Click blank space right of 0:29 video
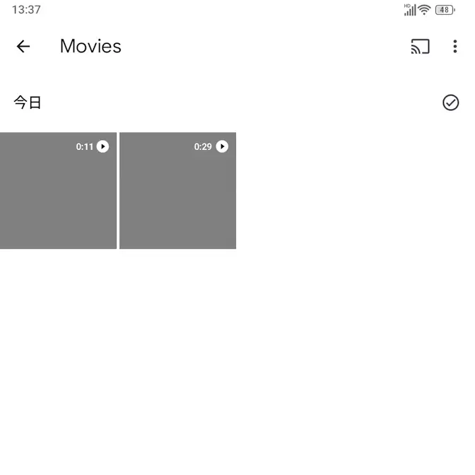The height and width of the screenshot is (475, 475). coord(356,191)
